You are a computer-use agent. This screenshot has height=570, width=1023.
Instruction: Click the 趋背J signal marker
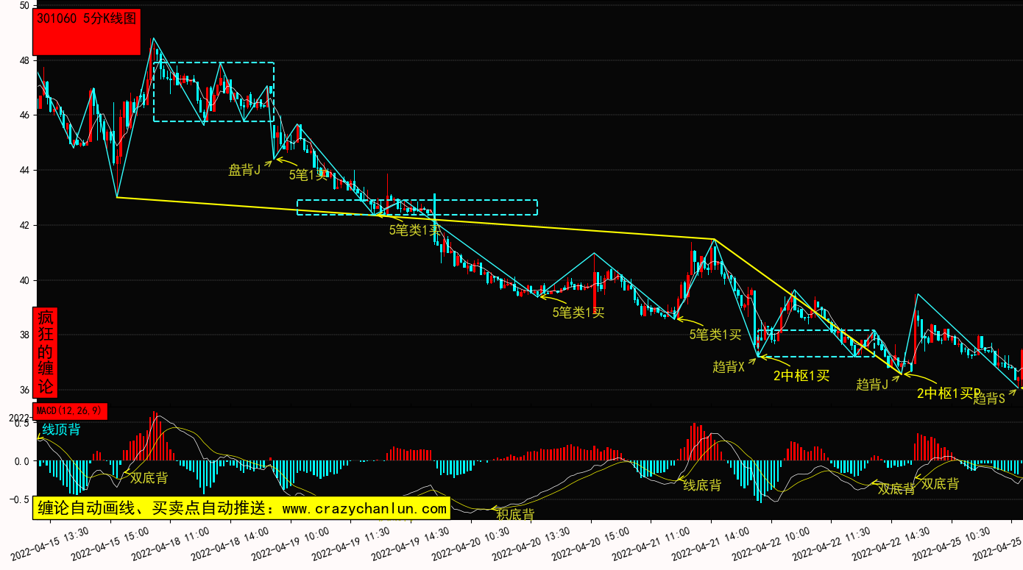872,384
